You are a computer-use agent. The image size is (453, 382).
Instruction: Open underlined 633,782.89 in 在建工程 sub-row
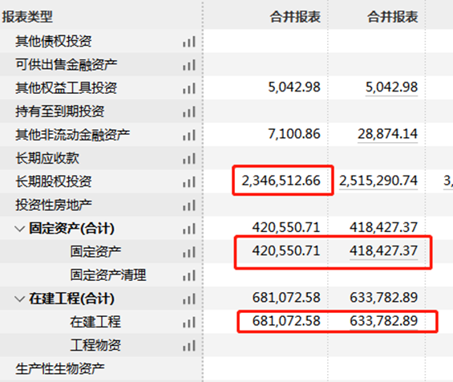click(x=383, y=321)
